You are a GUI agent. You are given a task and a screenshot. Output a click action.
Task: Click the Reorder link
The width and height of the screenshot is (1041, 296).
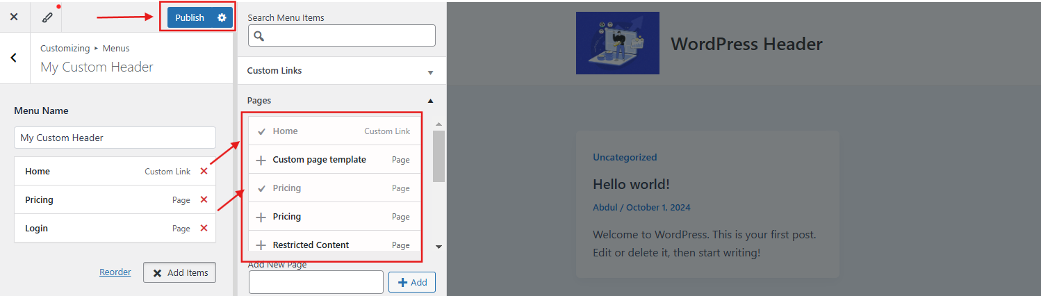pyautogui.click(x=115, y=272)
